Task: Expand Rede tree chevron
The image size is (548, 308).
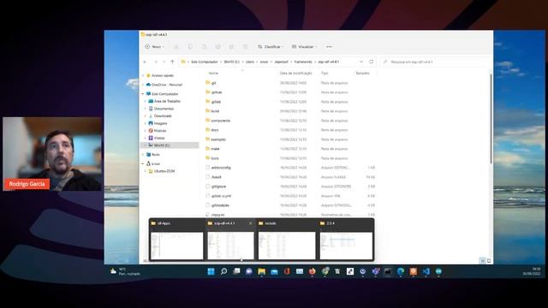Action: pos(143,154)
